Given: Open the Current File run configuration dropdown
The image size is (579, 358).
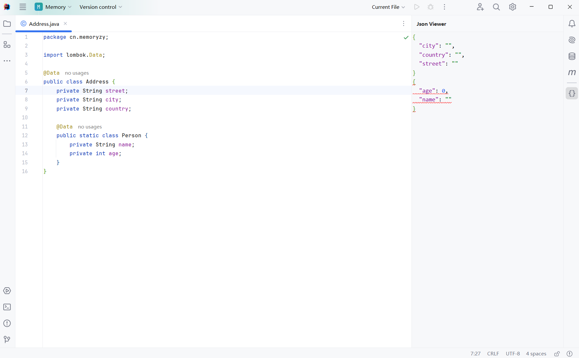Looking at the screenshot, I should point(388,7).
